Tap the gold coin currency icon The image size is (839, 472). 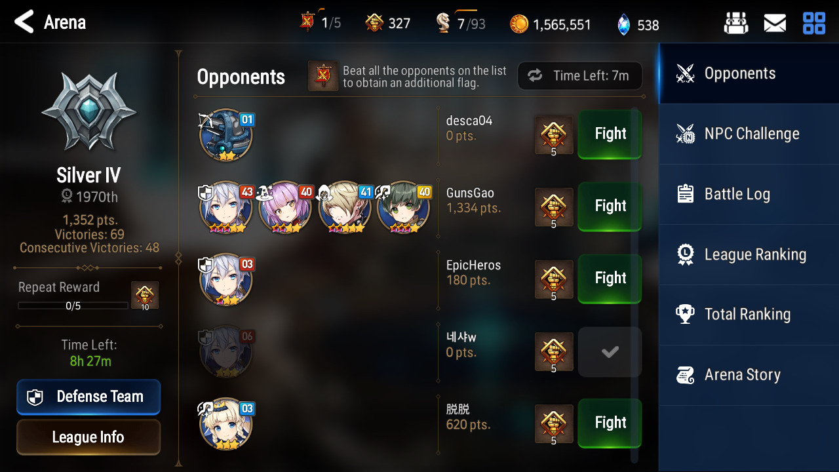(519, 24)
